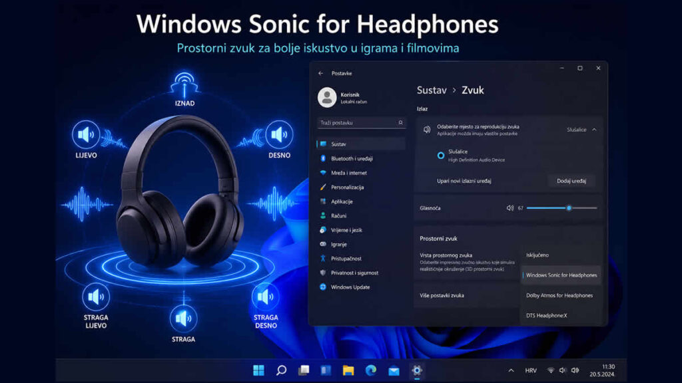Click the DESNO speaker icon
Viewport: 682px width, 383px height.
click(279, 134)
